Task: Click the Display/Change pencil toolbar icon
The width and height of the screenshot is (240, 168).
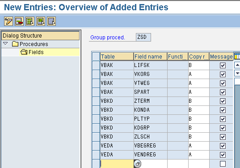Action: point(8,21)
